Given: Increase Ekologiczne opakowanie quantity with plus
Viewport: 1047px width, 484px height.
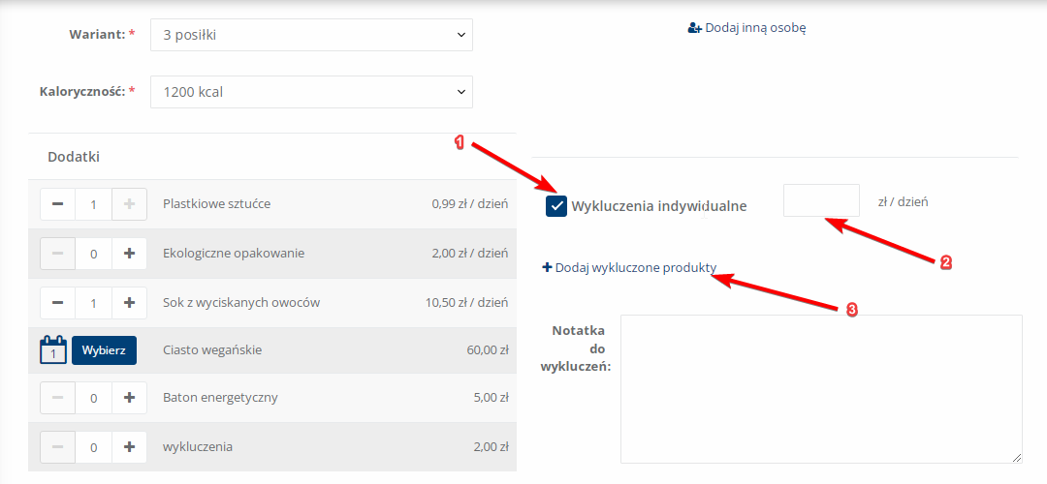Looking at the screenshot, I should pyautogui.click(x=129, y=254).
